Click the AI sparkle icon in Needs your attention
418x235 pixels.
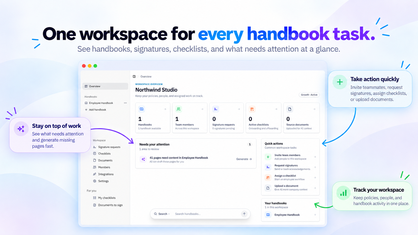pos(143,159)
